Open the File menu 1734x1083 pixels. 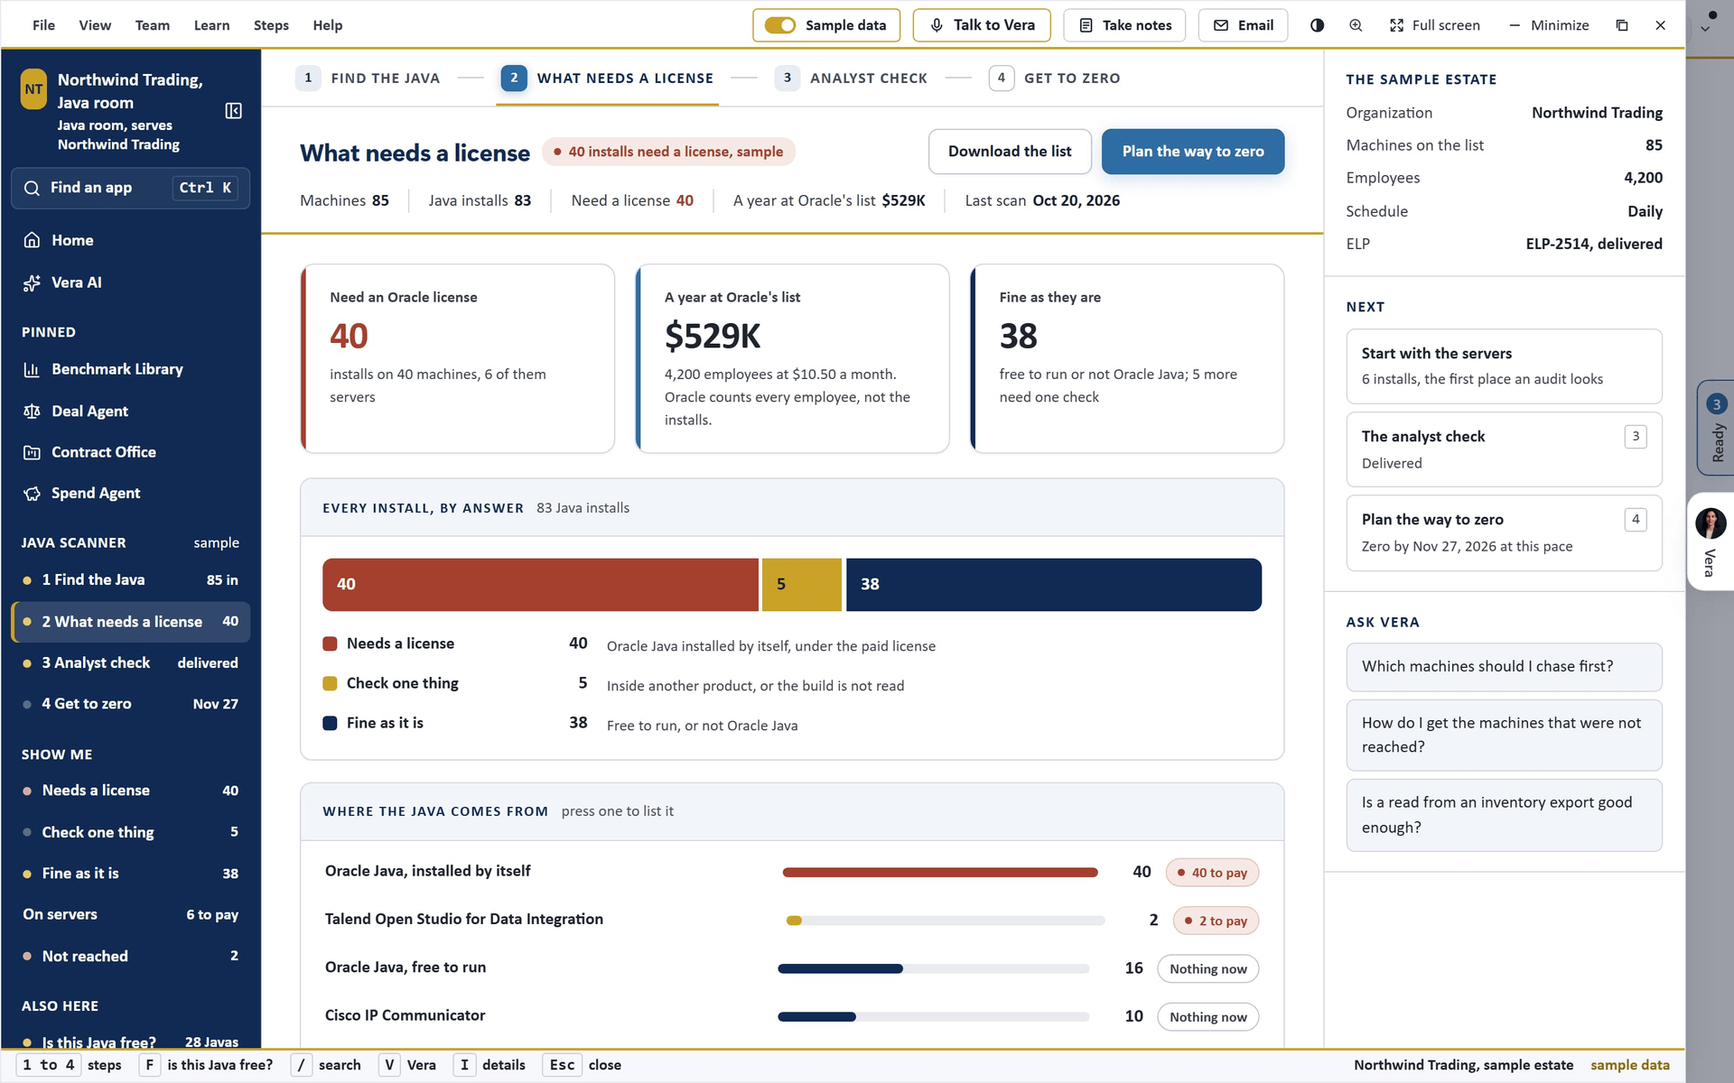pos(43,25)
